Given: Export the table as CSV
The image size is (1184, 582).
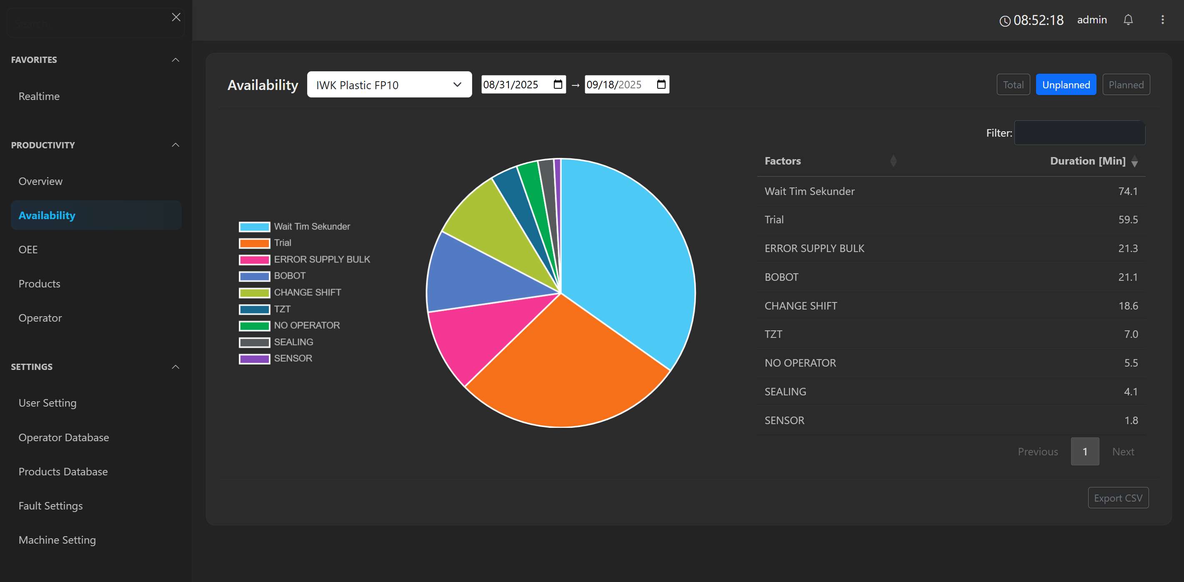Looking at the screenshot, I should pyautogui.click(x=1118, y=497).
